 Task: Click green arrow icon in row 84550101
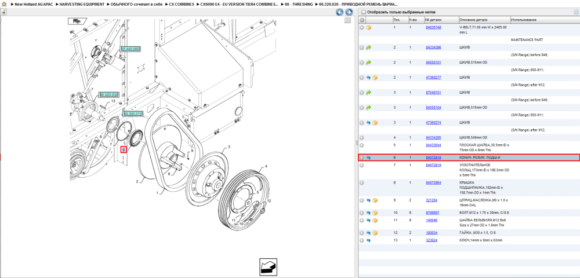point(369,63)
